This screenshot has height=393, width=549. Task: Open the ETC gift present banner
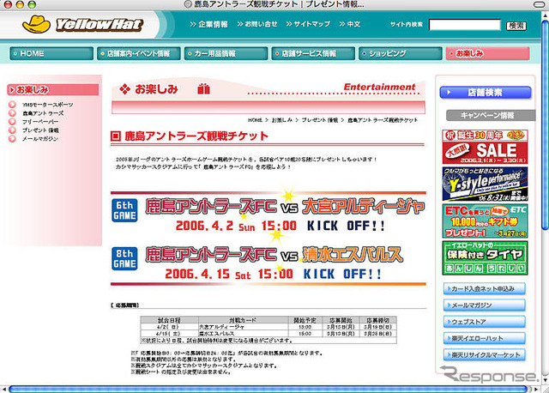pyautogui.click(x=485, y=221)
